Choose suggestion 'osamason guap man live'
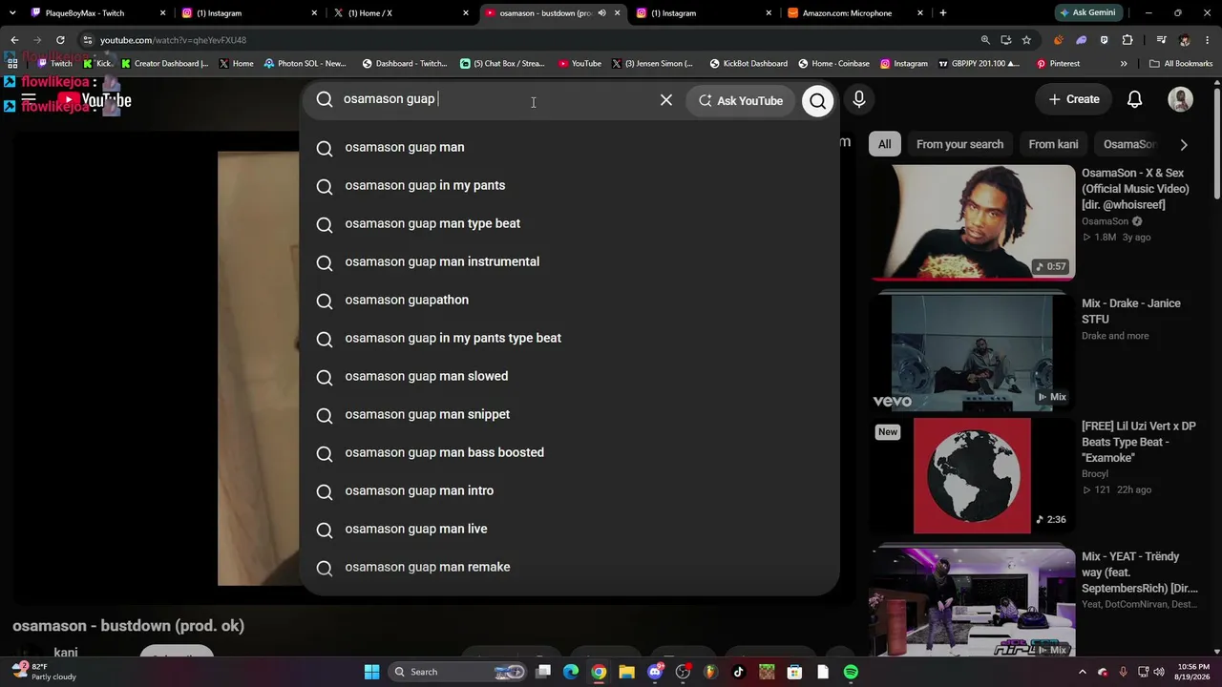 569,529
